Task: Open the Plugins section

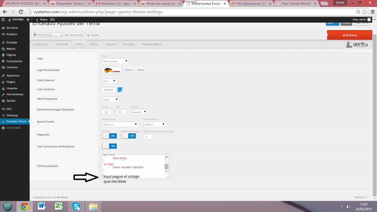Action: [x=11, y=82]
